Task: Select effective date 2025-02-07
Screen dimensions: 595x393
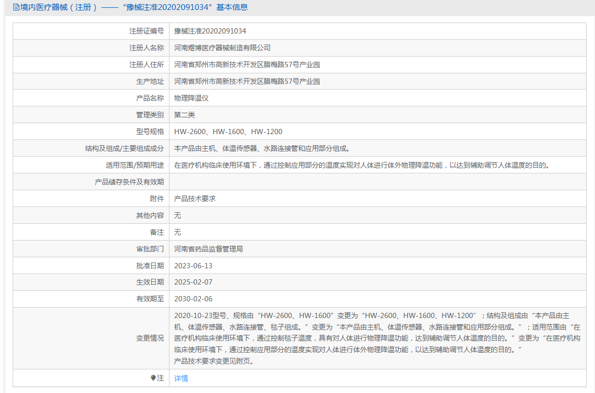Action: pos(193,282)
